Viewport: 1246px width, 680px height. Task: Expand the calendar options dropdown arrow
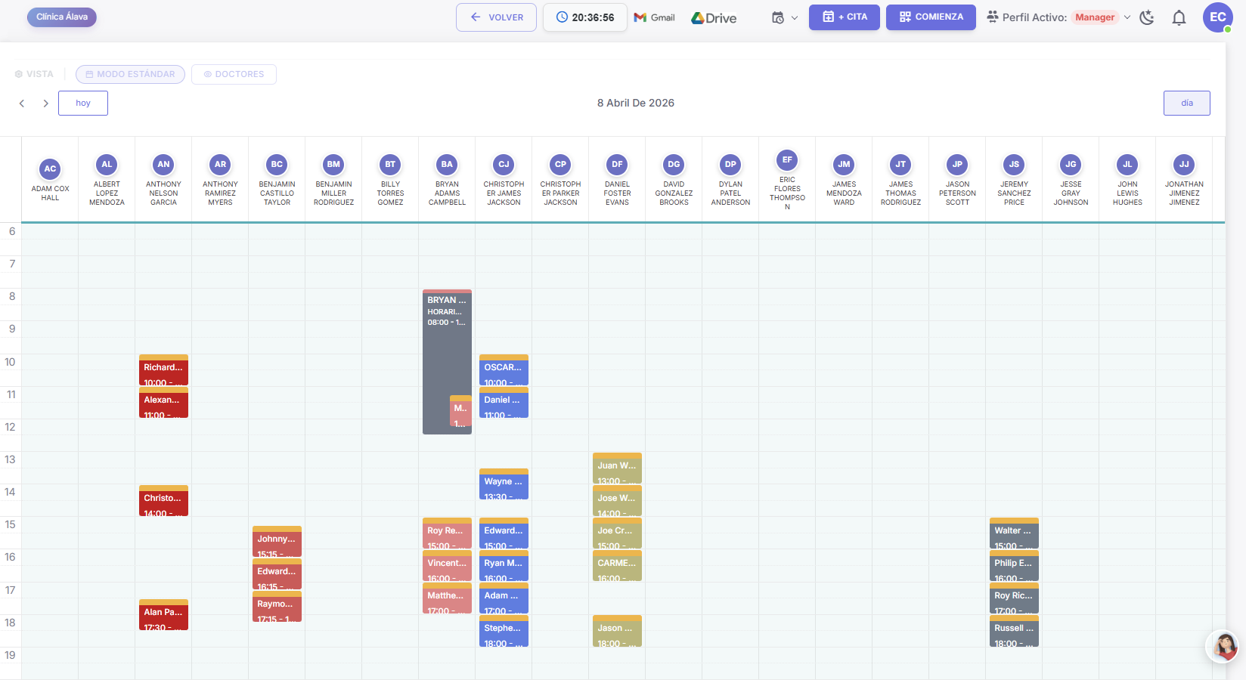tap(795, 18)
